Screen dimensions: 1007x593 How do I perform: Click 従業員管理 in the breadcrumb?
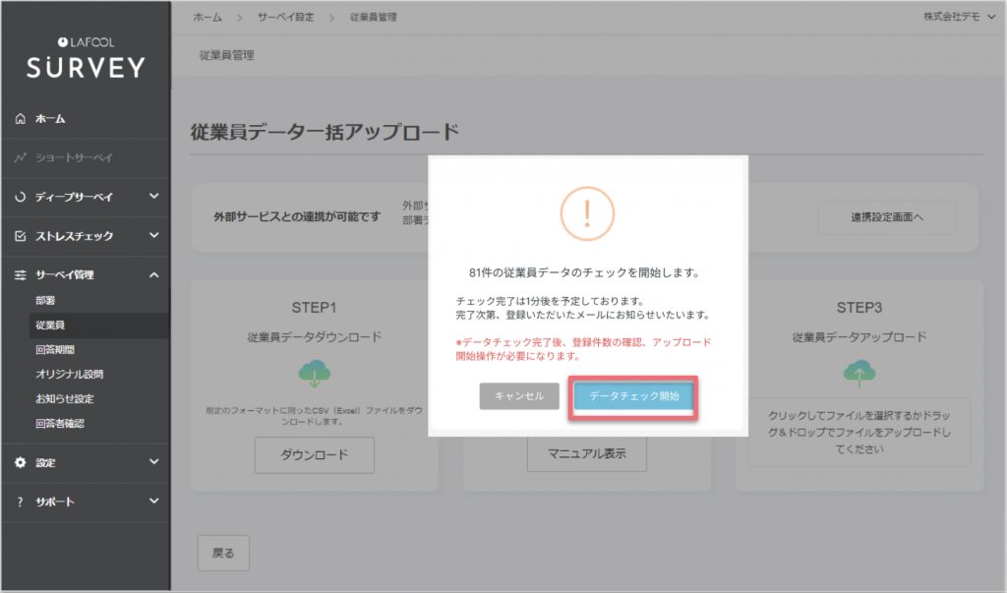coord(373,18)
